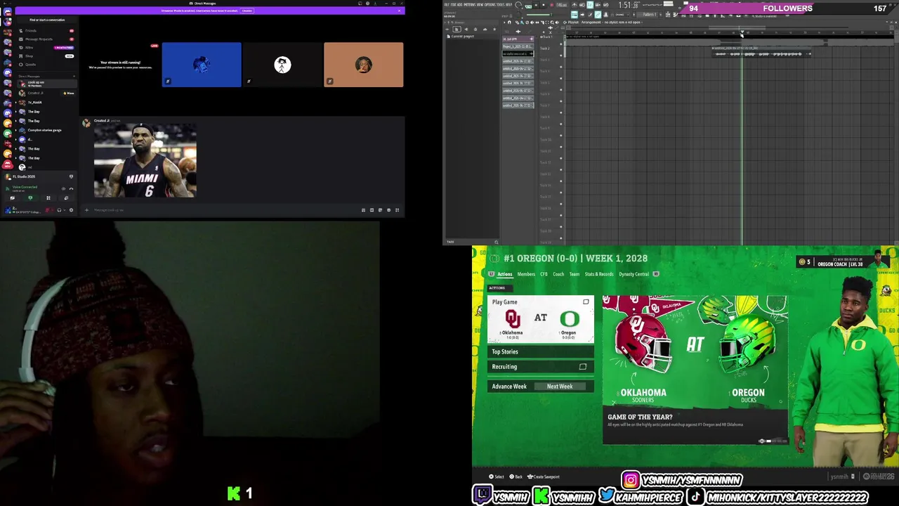Open Top Stories in the game menu
Viewport: 899px width, 506px height.
[x=540, y=351]
